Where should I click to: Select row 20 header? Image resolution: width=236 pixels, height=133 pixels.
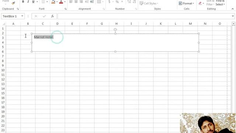(3, 116)
